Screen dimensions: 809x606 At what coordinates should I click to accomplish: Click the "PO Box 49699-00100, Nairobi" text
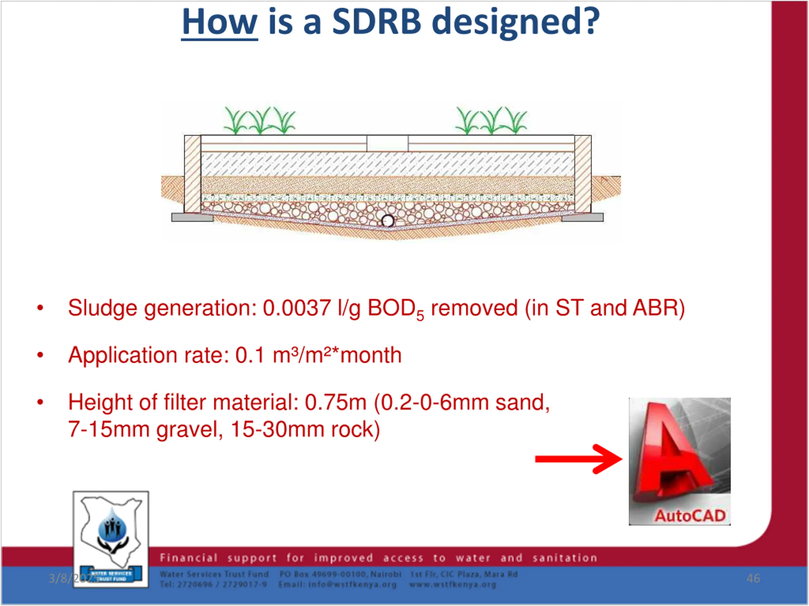tap(340, 574)
